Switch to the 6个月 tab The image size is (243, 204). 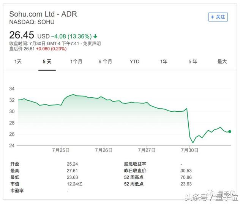click(x=105, y=62)
